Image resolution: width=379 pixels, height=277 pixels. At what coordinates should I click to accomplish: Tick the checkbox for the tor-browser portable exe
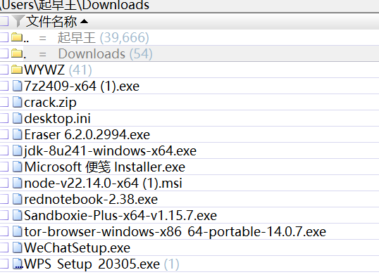[4, 231]
